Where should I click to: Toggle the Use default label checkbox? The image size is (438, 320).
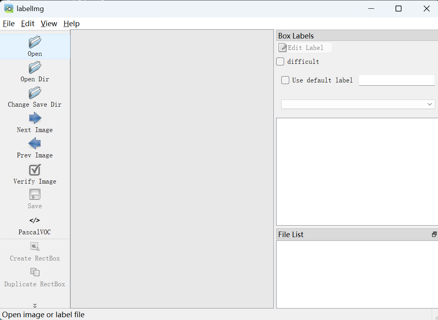tap(285, 80)
